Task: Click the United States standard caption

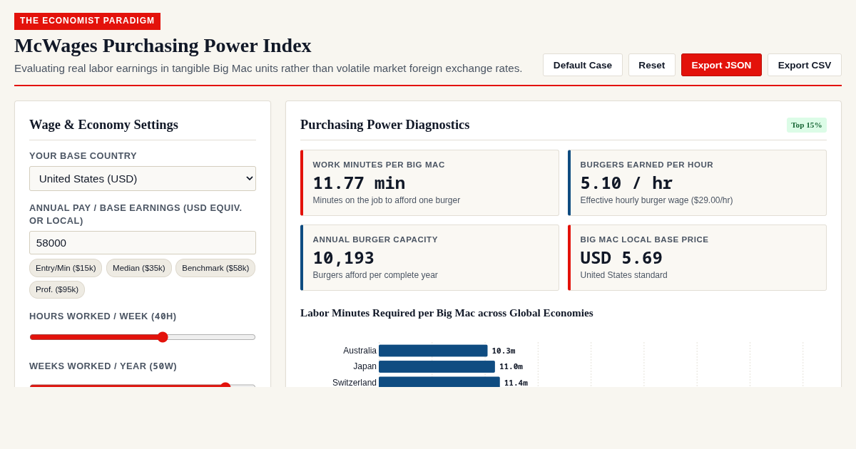Action: click(623, 275)
